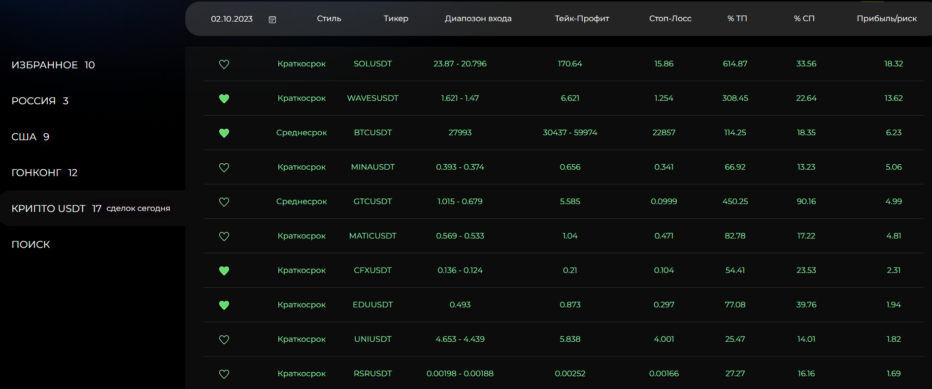Click the filled heart beside EDUUSDT
The width and height of the screenshot is (932, 389).
point(224,305)
